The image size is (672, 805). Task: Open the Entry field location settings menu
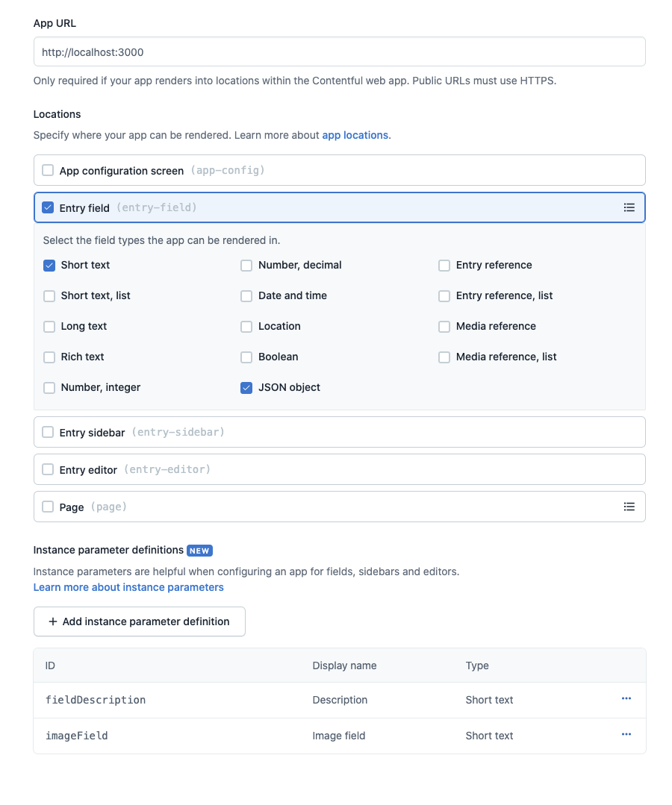point(629,207)
